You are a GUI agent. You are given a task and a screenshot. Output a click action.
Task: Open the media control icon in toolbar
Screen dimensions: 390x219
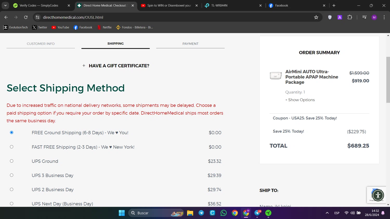click(x=364, y=17)
